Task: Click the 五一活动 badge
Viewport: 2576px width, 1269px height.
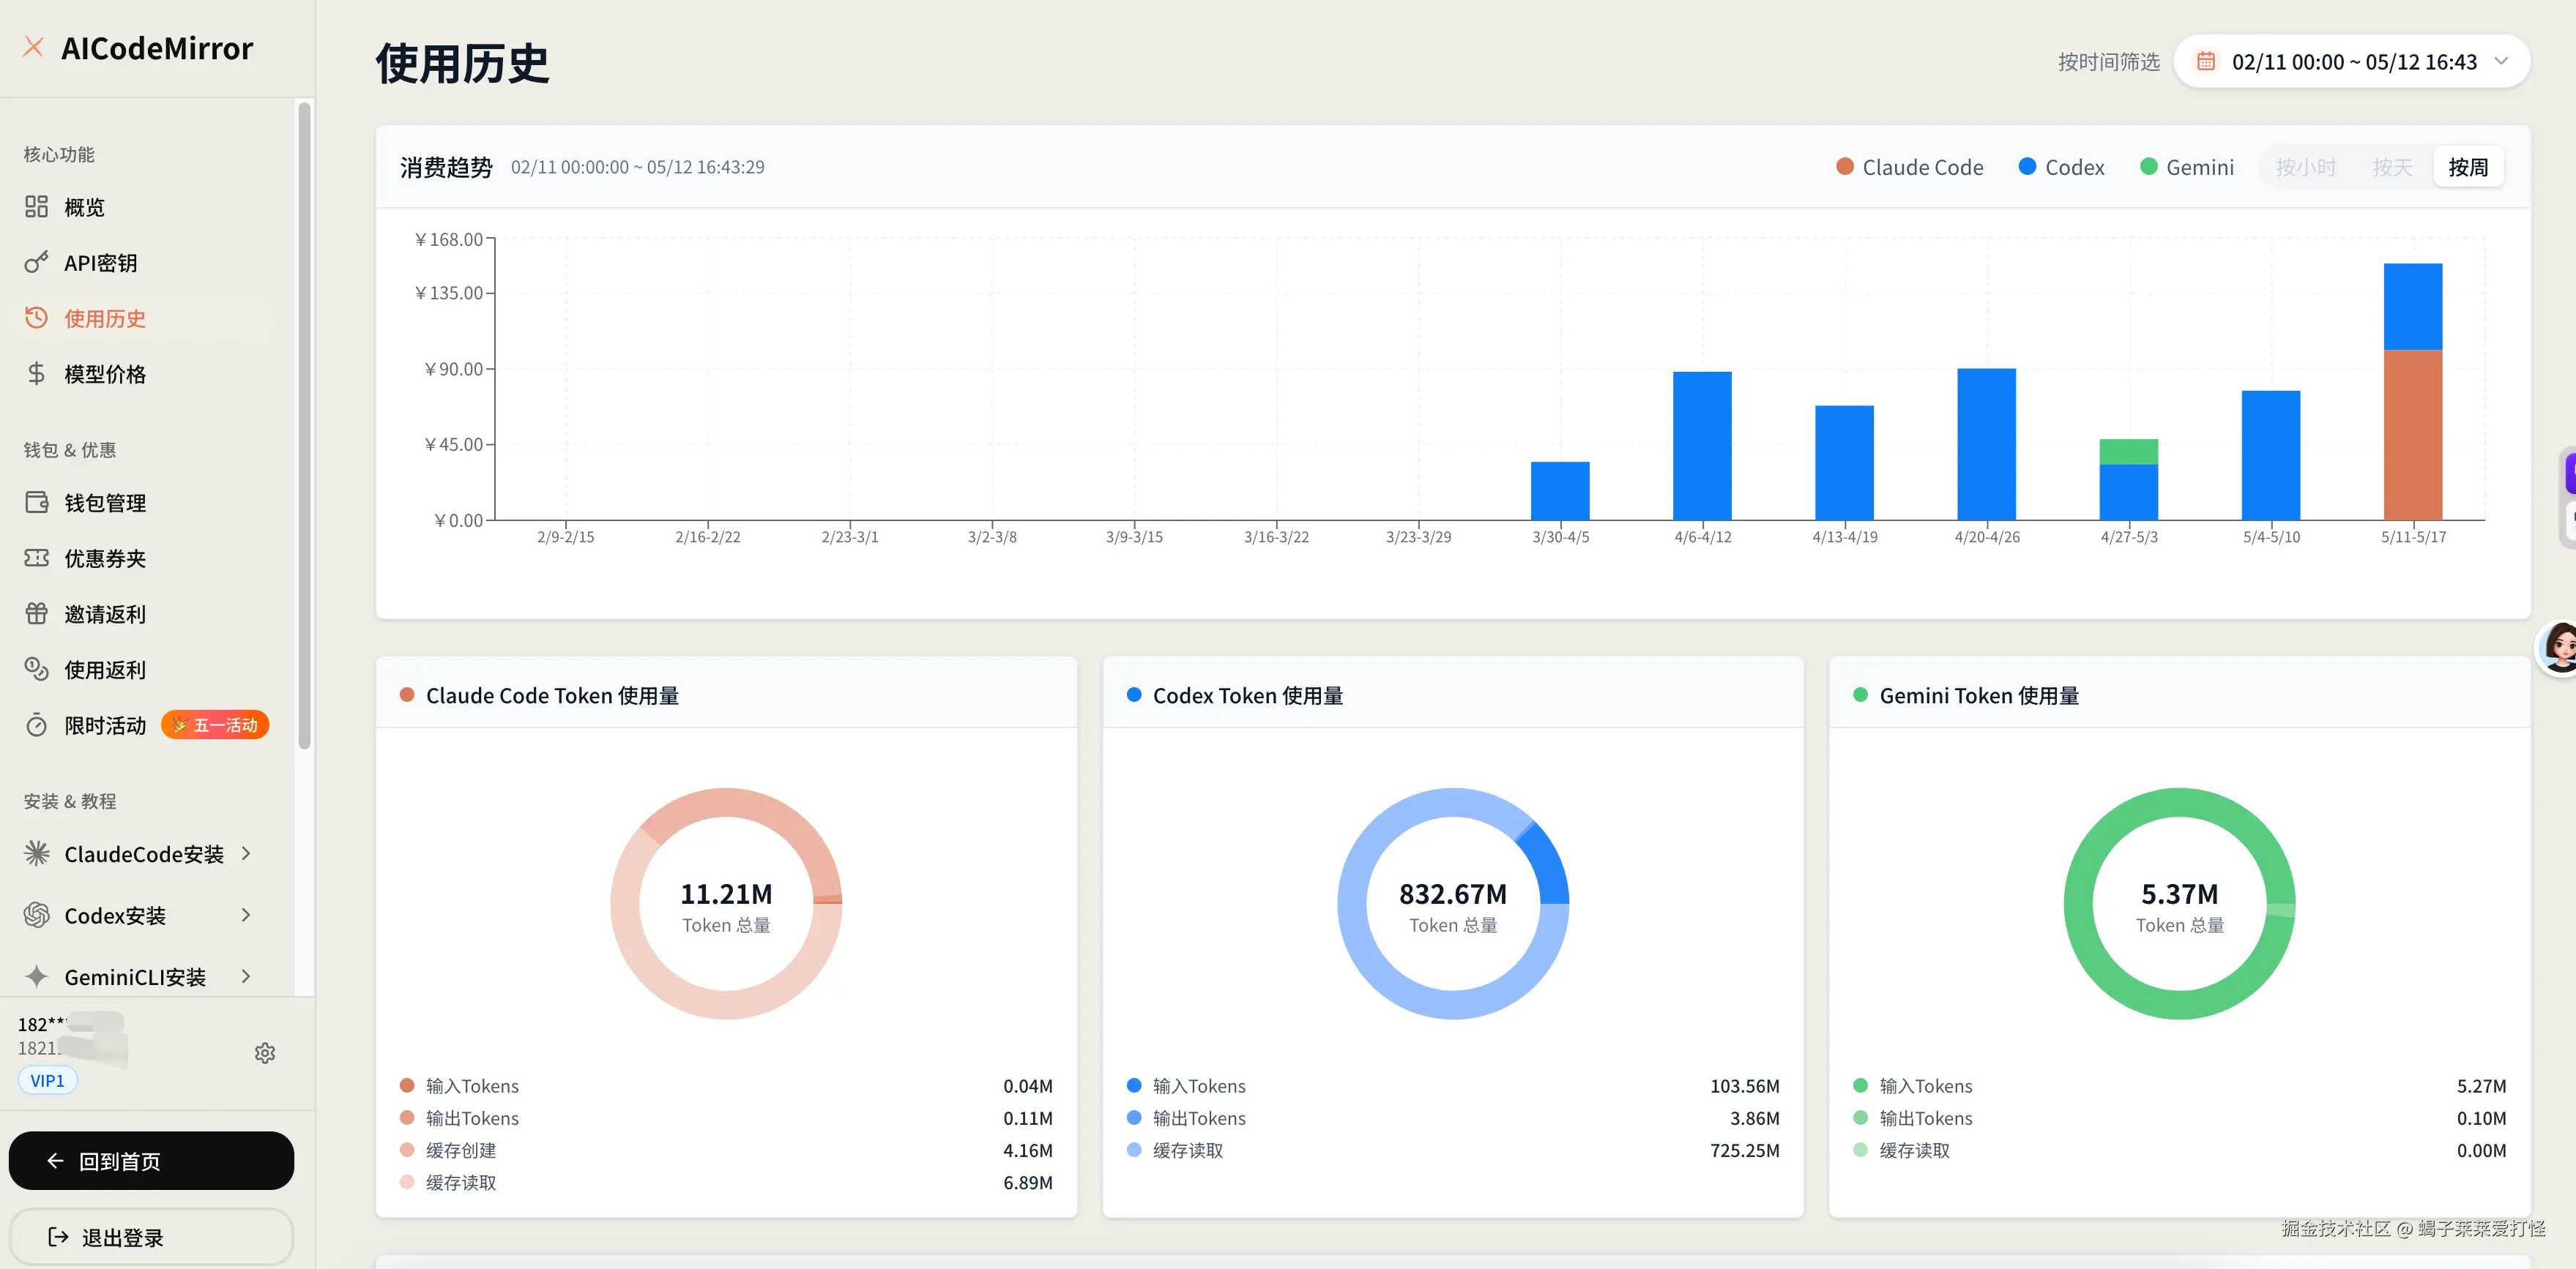Action: [x=215, y=725]
